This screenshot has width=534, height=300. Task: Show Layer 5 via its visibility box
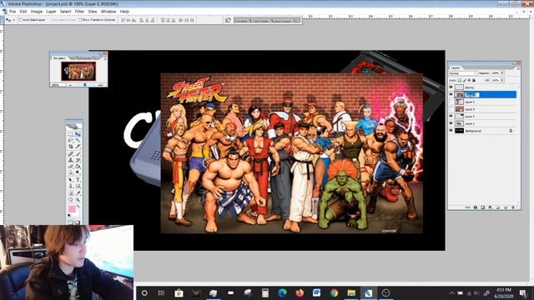coord(451,102)
